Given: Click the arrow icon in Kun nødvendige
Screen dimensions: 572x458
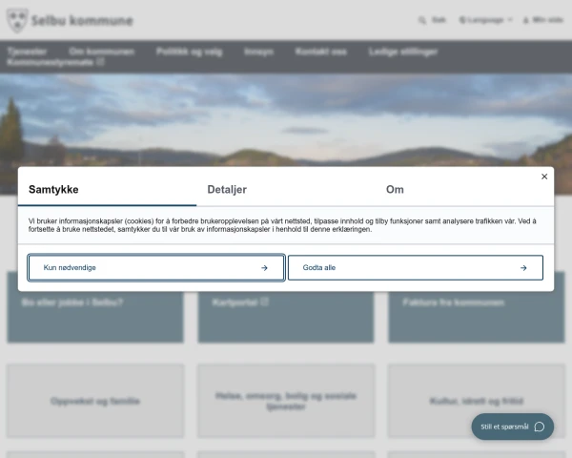Looking at the screenshot, I should 264,268.
